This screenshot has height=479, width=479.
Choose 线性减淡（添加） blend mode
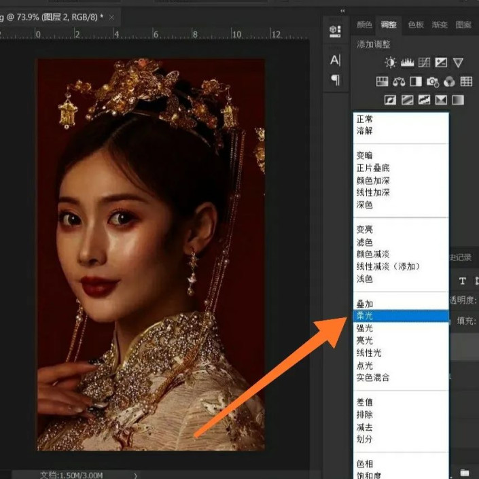tap(401, 267)
